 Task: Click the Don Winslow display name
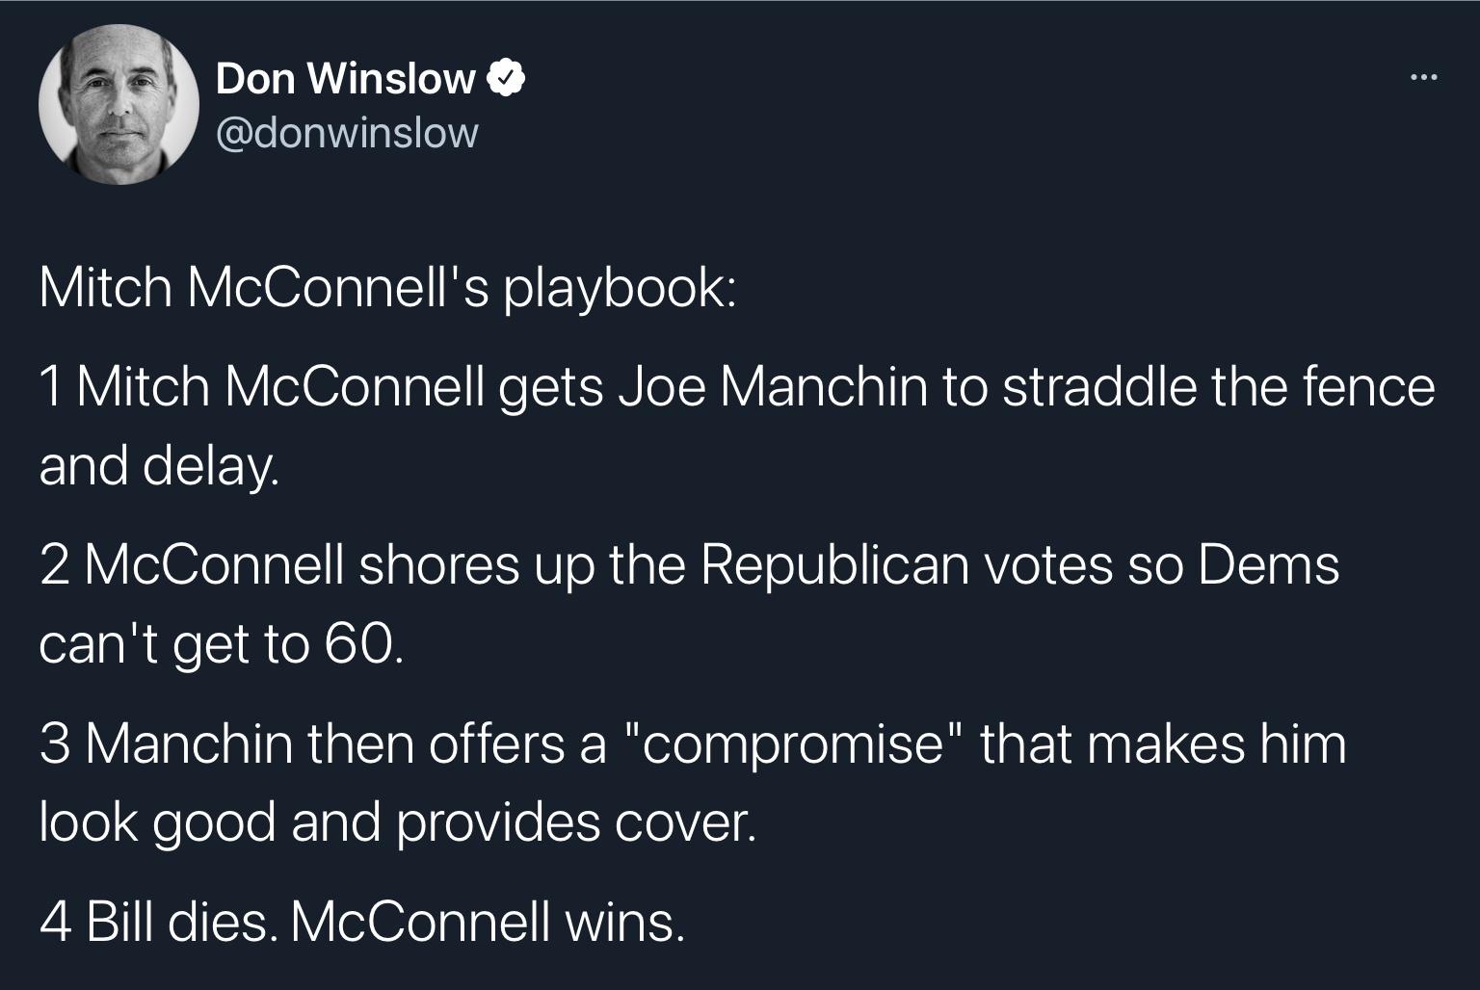click(345, 79)
